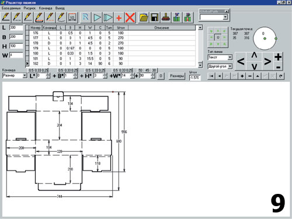The image size is (292, 219).
Task: Click the L input field with 300
Action: coord(16,27)
